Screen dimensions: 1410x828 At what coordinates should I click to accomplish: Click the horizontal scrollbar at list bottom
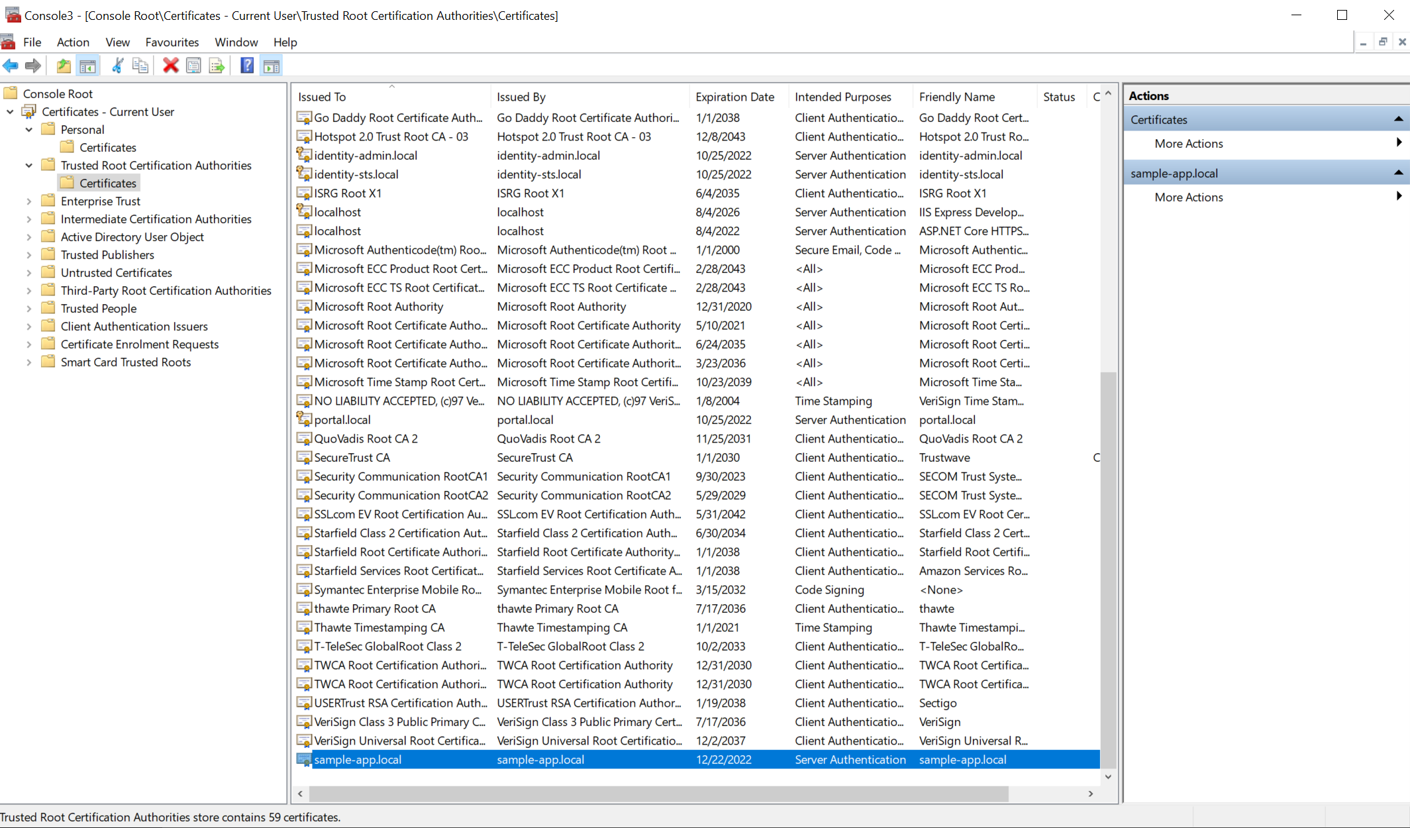659,794
